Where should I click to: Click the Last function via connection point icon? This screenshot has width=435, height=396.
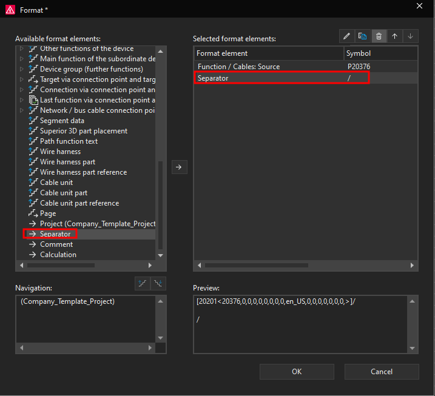[33, 100]
